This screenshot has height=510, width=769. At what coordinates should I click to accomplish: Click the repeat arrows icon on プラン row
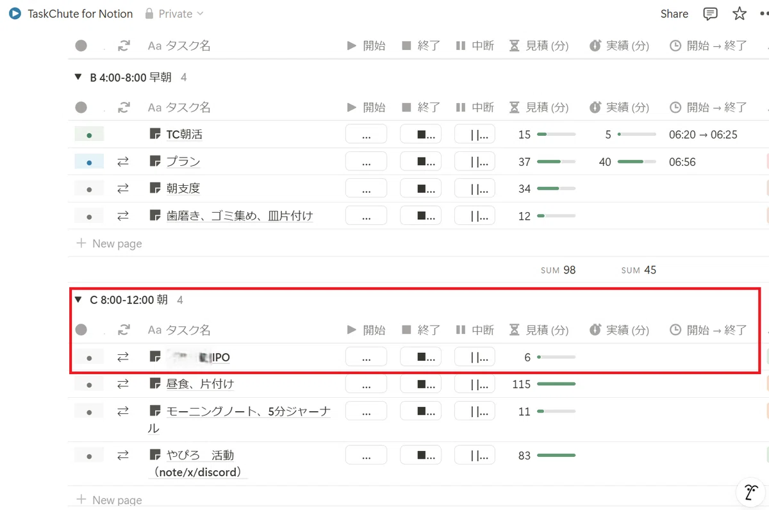click(123, 162)
